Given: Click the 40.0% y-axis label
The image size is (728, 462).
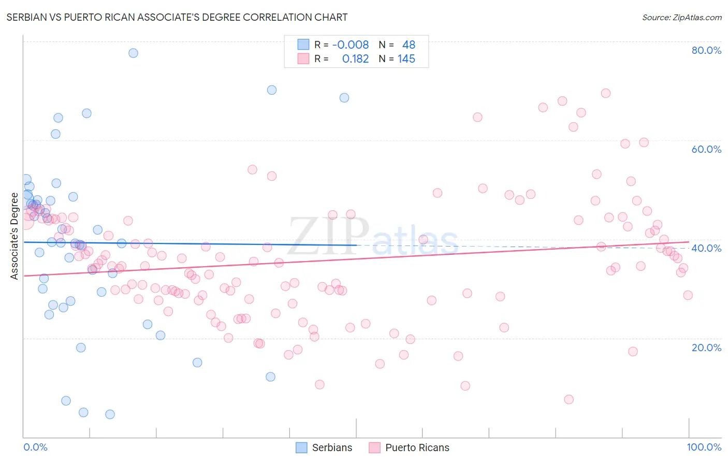Looking at the screenshot, I should point(706,248).
